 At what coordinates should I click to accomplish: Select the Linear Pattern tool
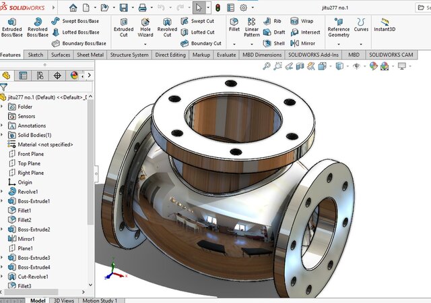(251, 28)
